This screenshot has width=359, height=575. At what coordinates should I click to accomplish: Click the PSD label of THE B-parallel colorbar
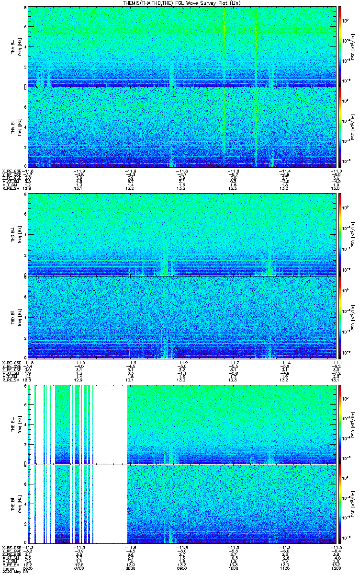point(353,504)
